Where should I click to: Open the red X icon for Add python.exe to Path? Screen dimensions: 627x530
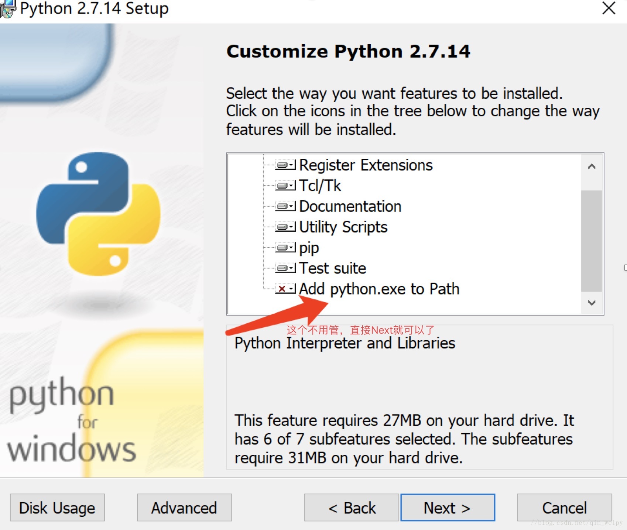click(285, 289)
